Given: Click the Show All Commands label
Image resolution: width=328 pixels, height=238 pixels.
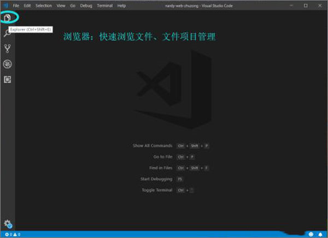Looking at the screenshot, I should (153, 145).
